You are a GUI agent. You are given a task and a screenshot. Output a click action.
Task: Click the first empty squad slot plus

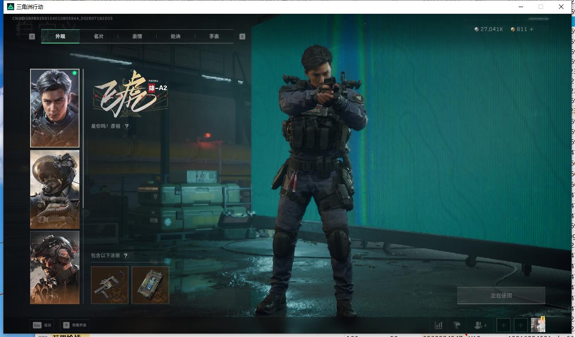(x=503, y=325)
